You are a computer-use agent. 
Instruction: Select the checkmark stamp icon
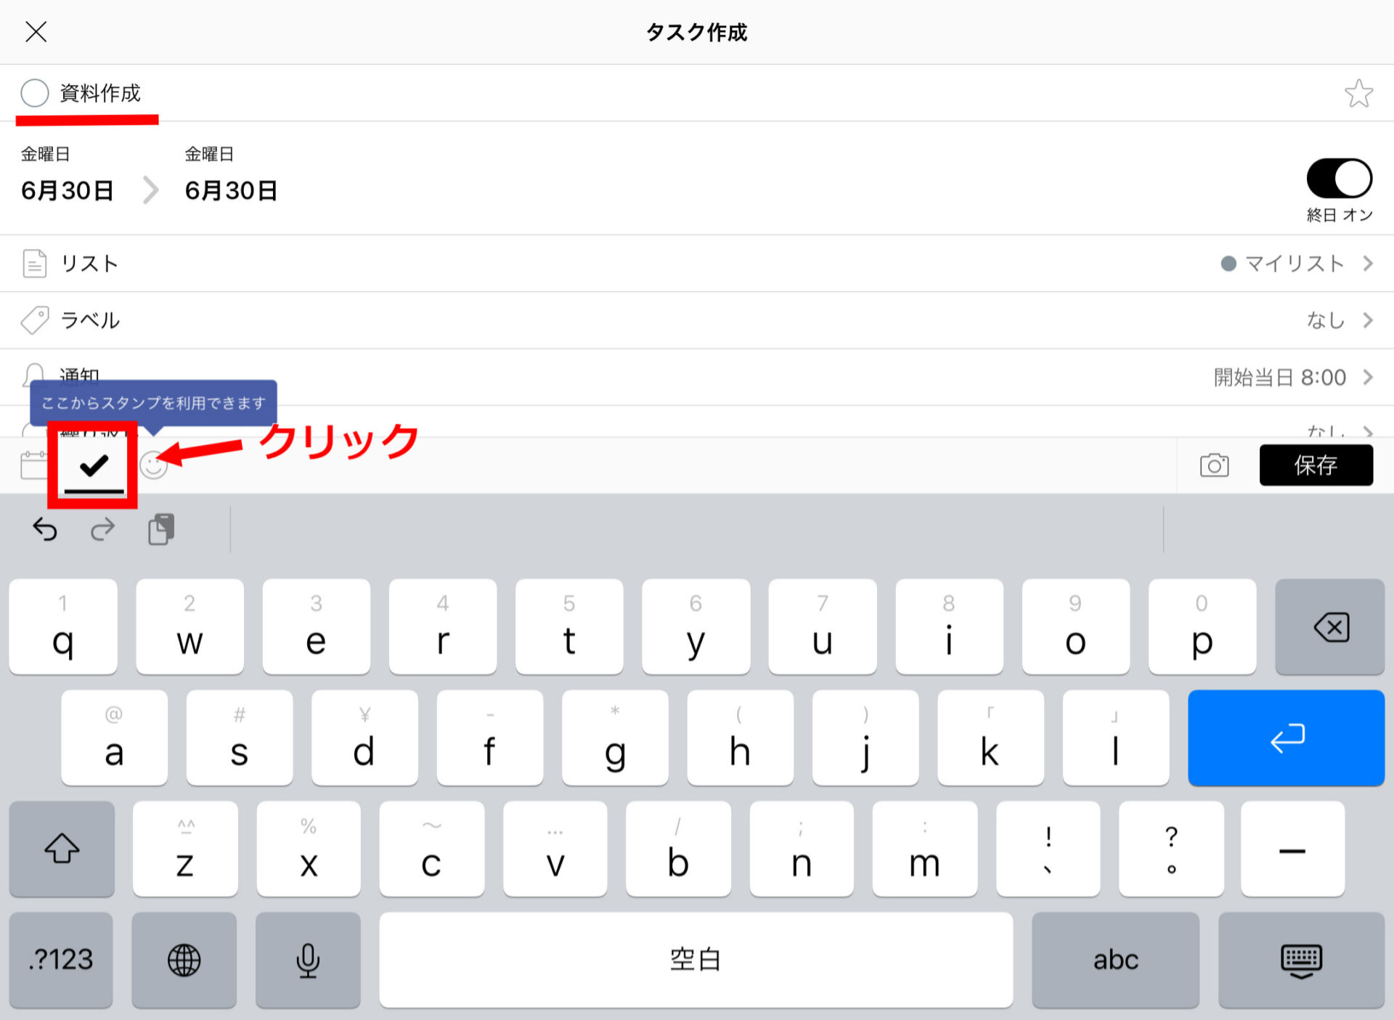[x=92, y=465]
